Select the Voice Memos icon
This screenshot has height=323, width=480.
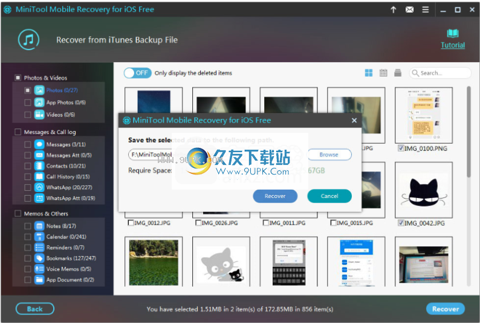(39, 269)
